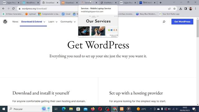
Task: Open Gmail bookmark
Action: [x=66, y=14]
